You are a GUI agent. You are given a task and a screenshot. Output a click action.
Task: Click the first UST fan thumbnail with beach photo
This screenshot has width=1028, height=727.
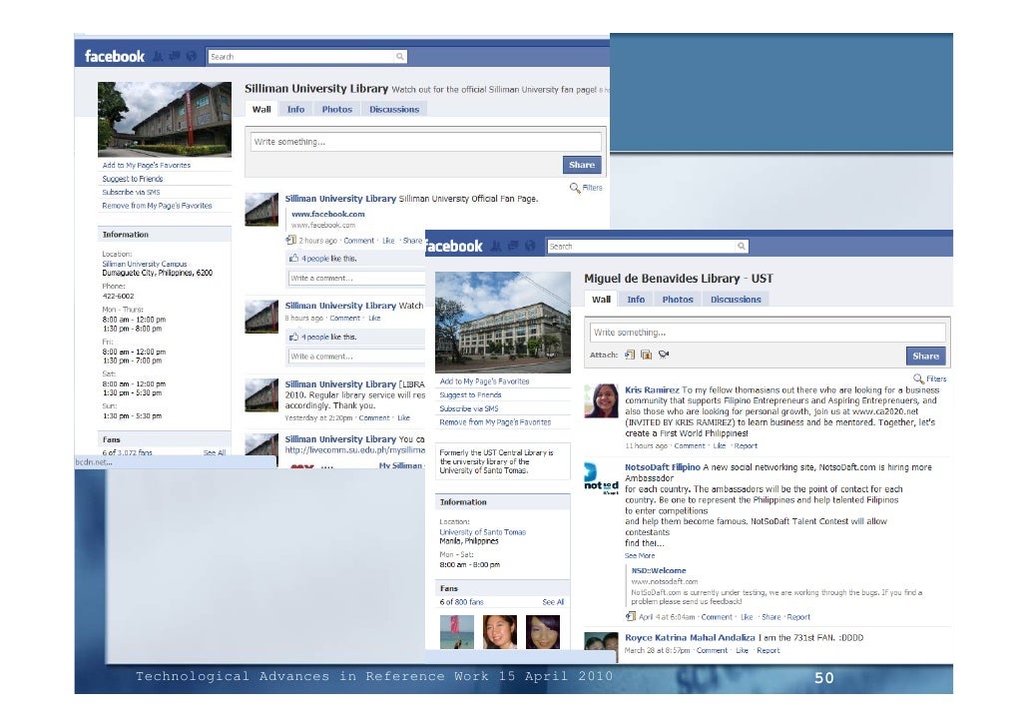(x=457, y=632)
